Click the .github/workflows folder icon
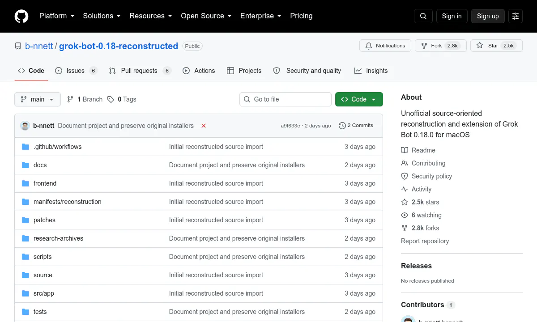This screenshot has width=537, height=322. (26, 147)
